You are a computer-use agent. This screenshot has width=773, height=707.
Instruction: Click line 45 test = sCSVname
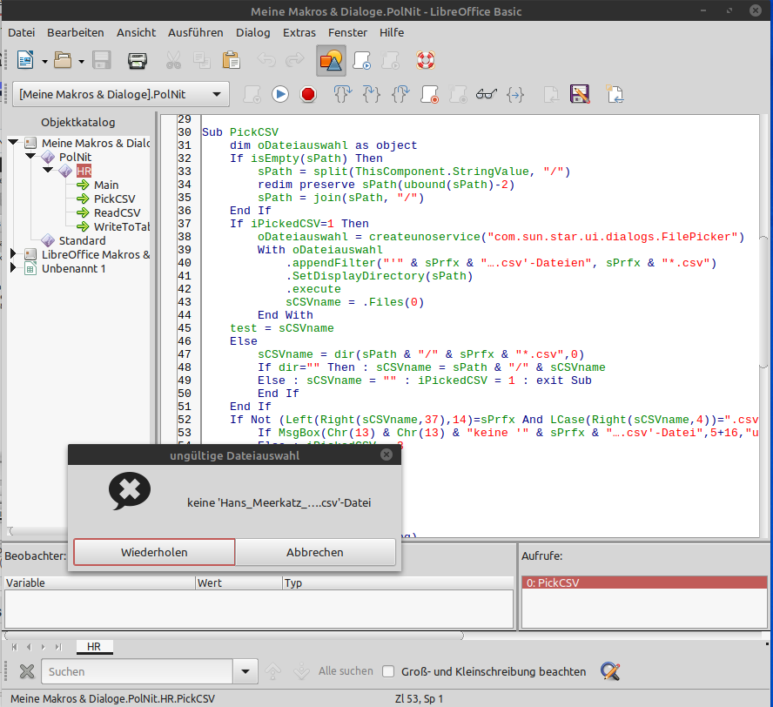coord(281,328)
